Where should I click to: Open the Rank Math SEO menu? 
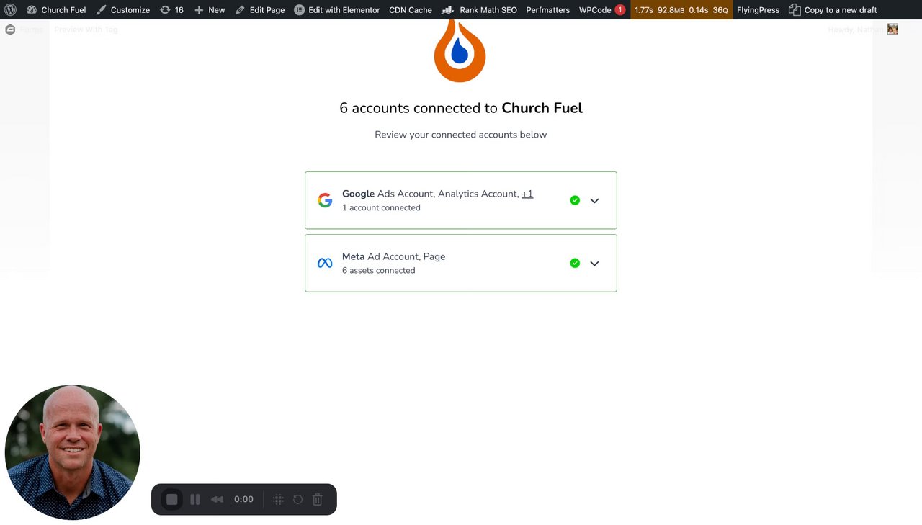(488, 10)
